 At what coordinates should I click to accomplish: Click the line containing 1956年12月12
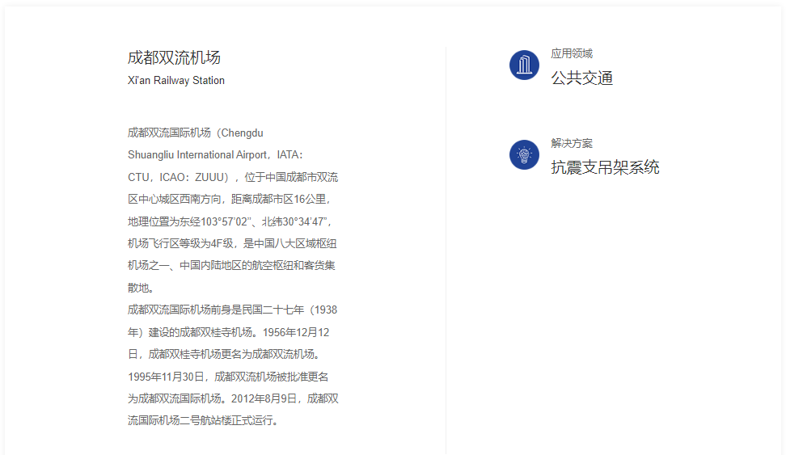coord(229,333)
